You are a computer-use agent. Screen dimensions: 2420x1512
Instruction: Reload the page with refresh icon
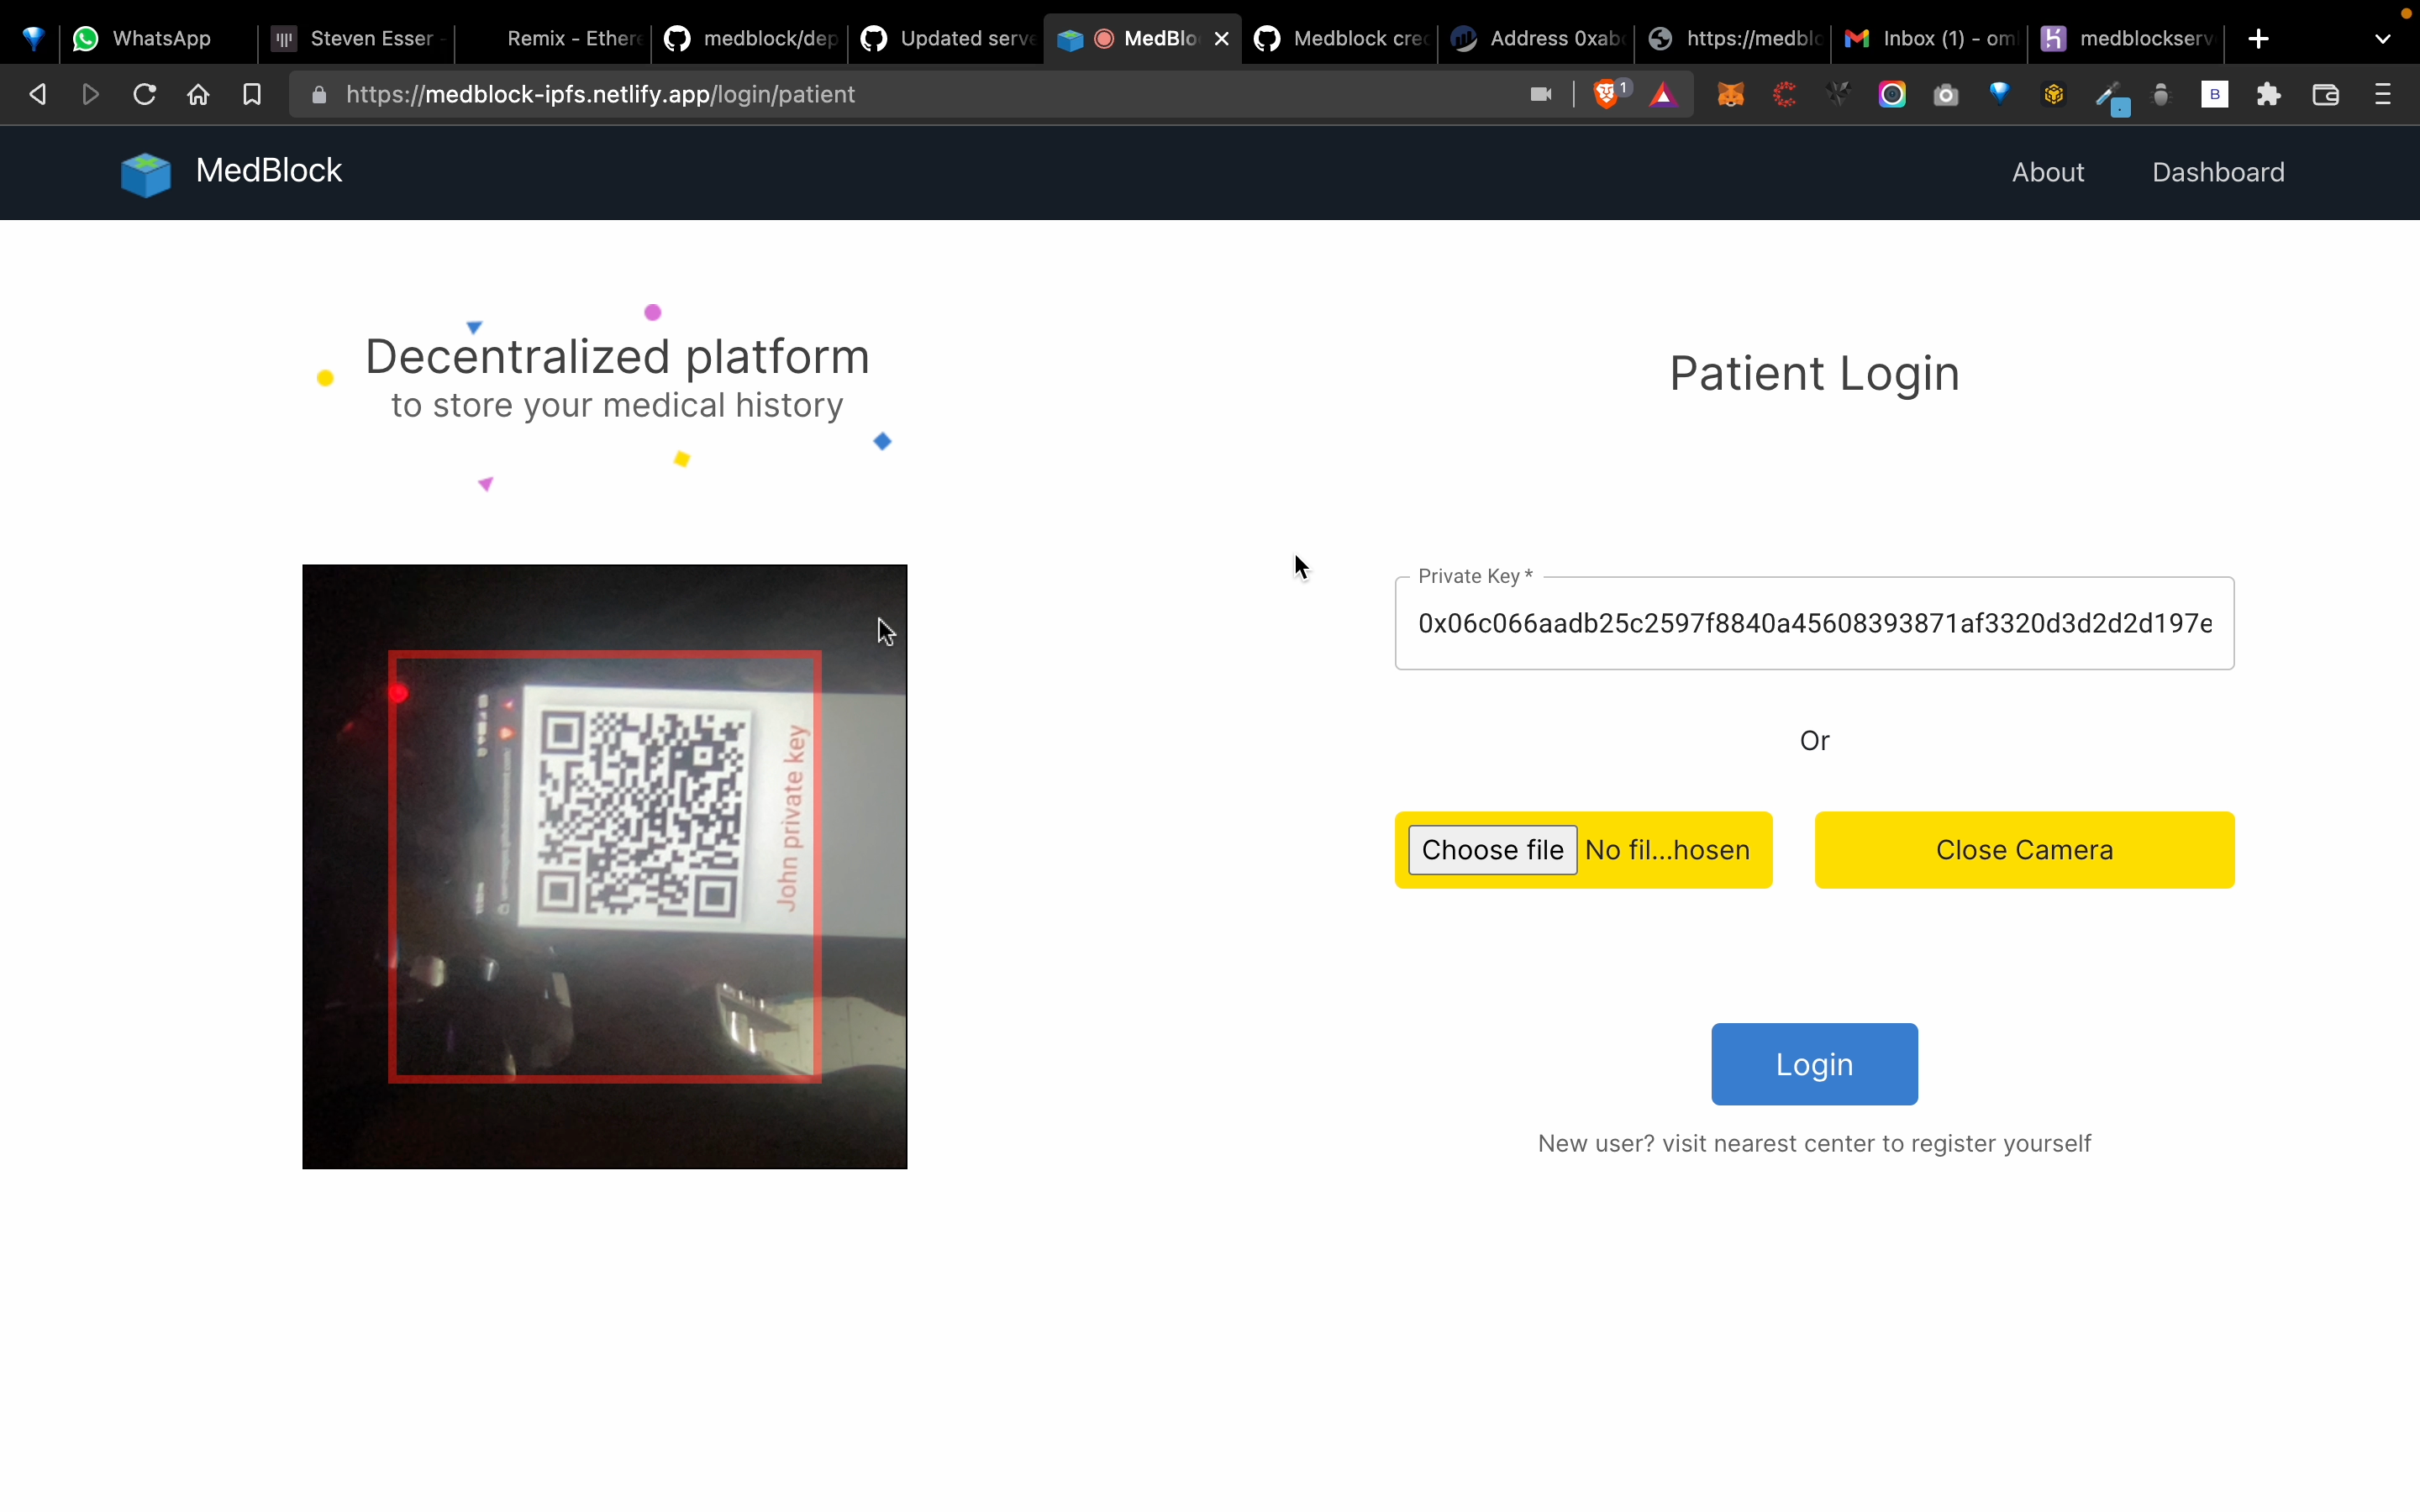click(144, 95)
